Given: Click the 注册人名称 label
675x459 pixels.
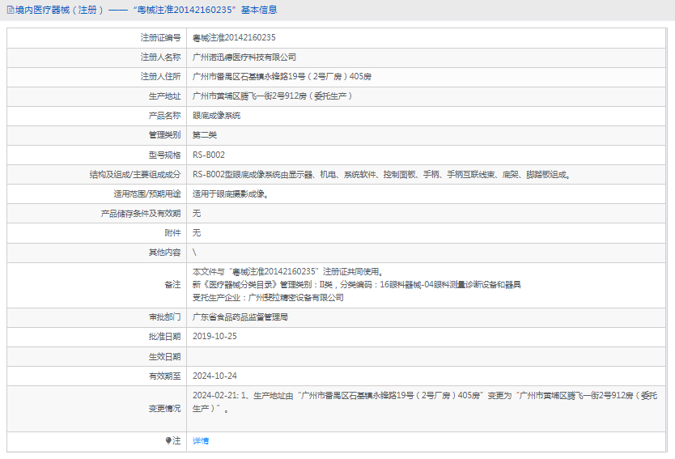Looking at the screenshot, I should [x=160, y=57].
